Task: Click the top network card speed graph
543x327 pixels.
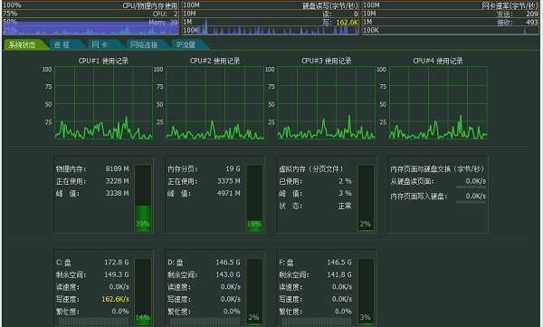Action: point(451,18)
